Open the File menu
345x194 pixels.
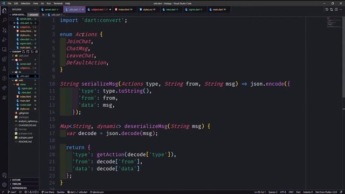[10, 4]
